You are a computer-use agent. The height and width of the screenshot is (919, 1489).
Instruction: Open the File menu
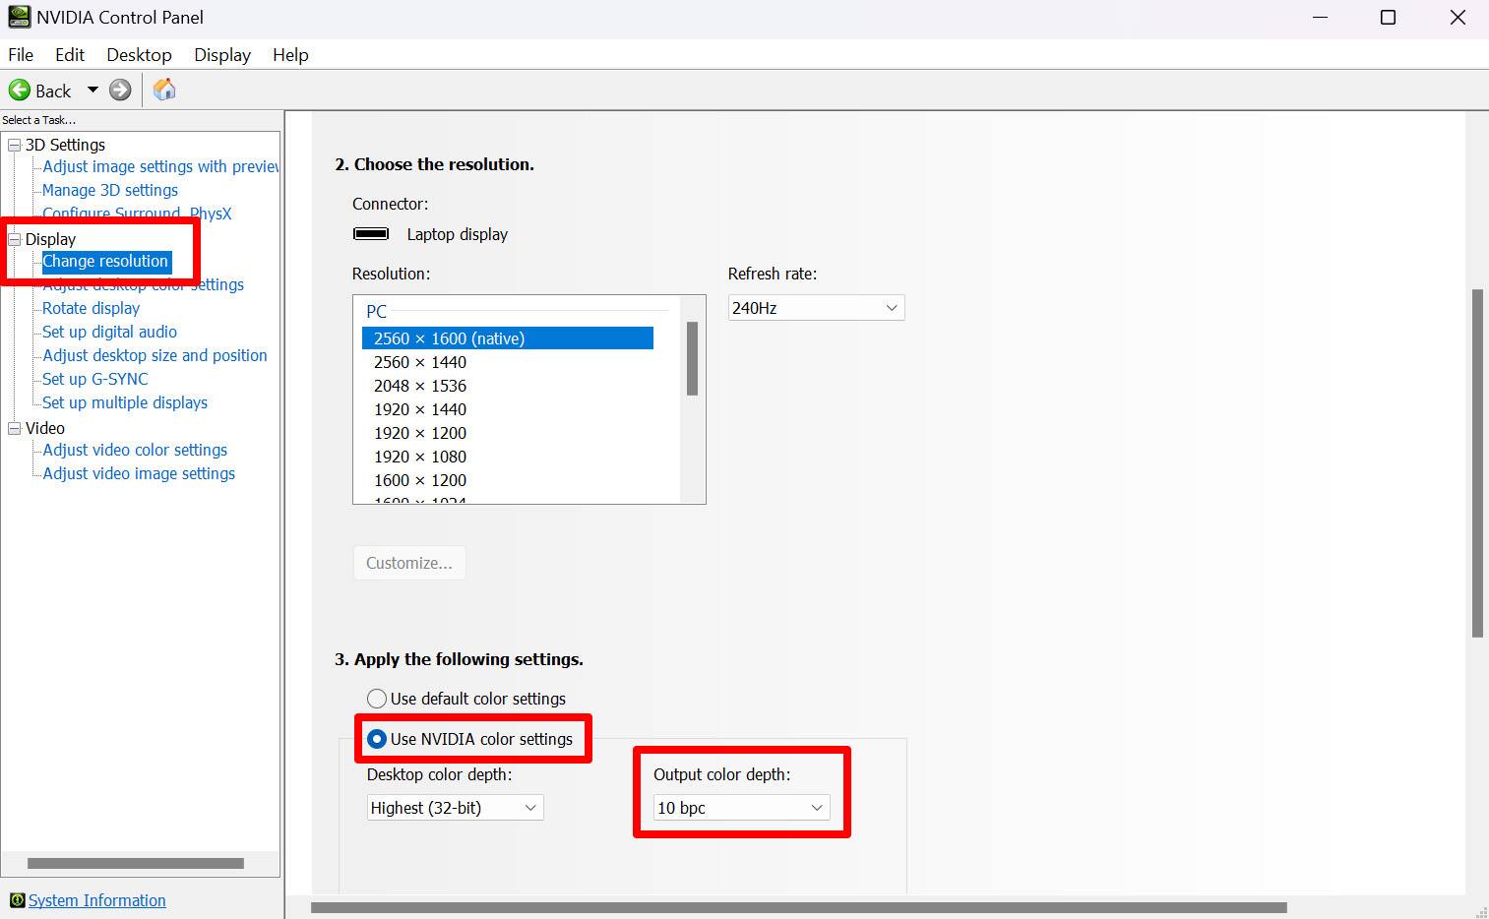[21, 55]
